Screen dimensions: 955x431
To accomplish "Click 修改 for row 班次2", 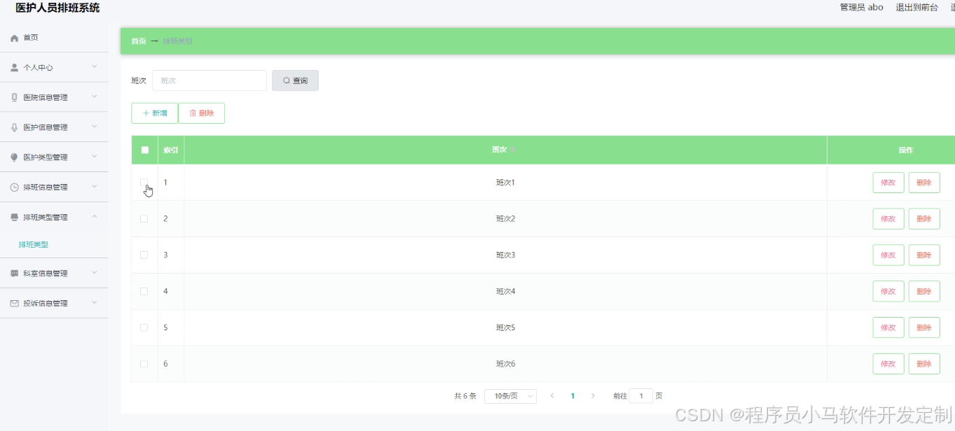I will 888,219.
